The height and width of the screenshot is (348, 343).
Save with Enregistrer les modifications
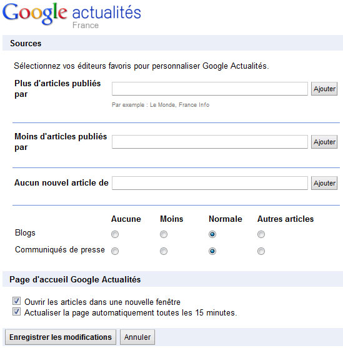pos(61,337)
